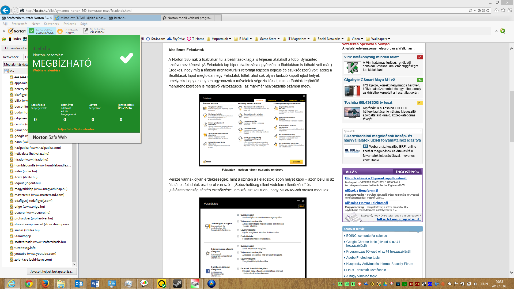Viewport: 514px width, 289px height.
Task: Open File Explorer from the taskbar
Action: 61,284
